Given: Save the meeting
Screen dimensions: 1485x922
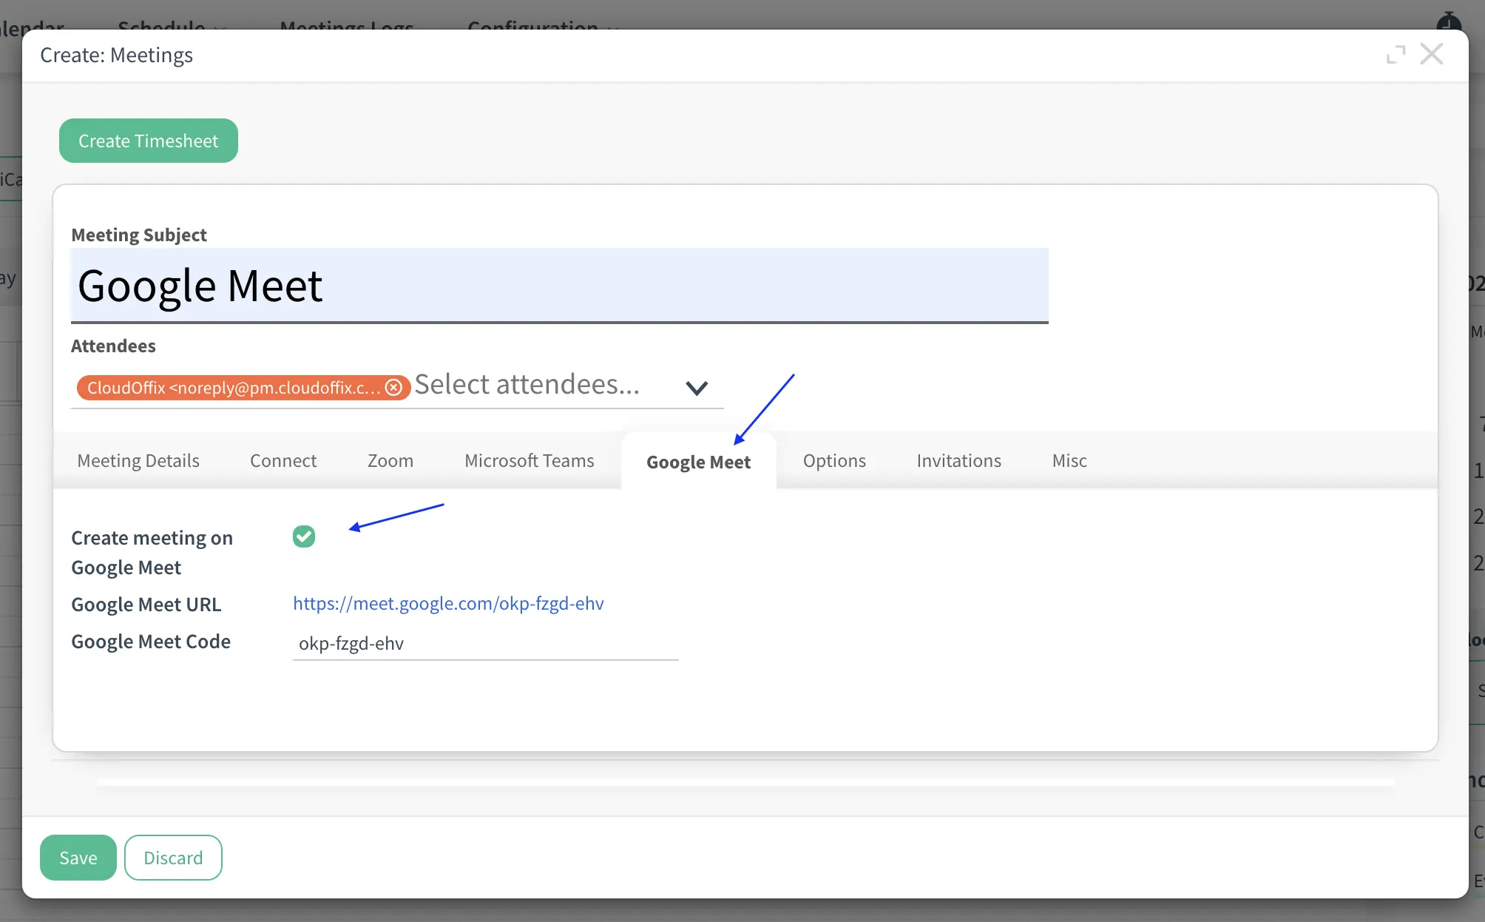Looking at the screenshot, I should point(78,858).
